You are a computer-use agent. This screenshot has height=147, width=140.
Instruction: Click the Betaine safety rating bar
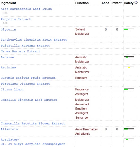[129, 57]
